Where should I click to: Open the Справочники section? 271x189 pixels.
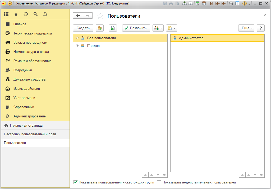click(35, 107)
